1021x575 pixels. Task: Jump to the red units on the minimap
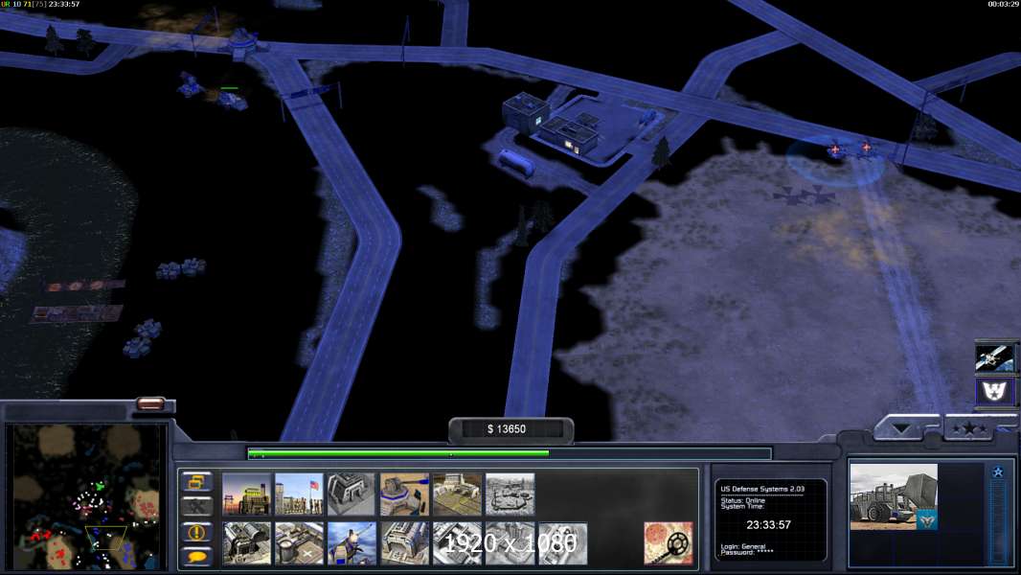coord(40,536)
